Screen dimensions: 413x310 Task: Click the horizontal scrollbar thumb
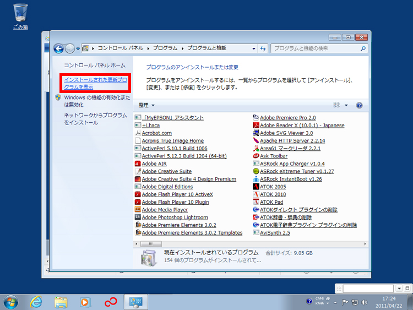pos(151,244)
